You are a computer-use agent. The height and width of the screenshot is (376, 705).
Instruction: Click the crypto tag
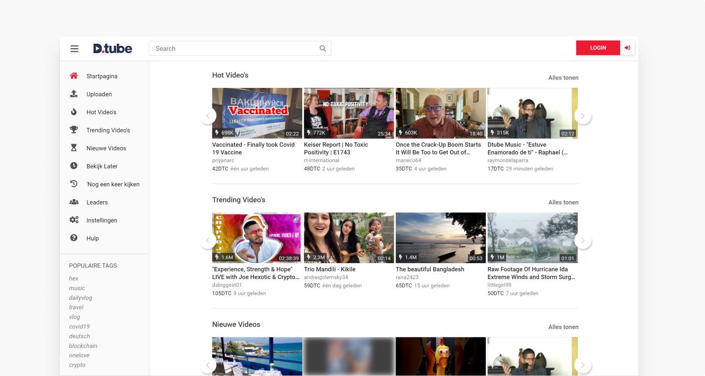(77, 365)
